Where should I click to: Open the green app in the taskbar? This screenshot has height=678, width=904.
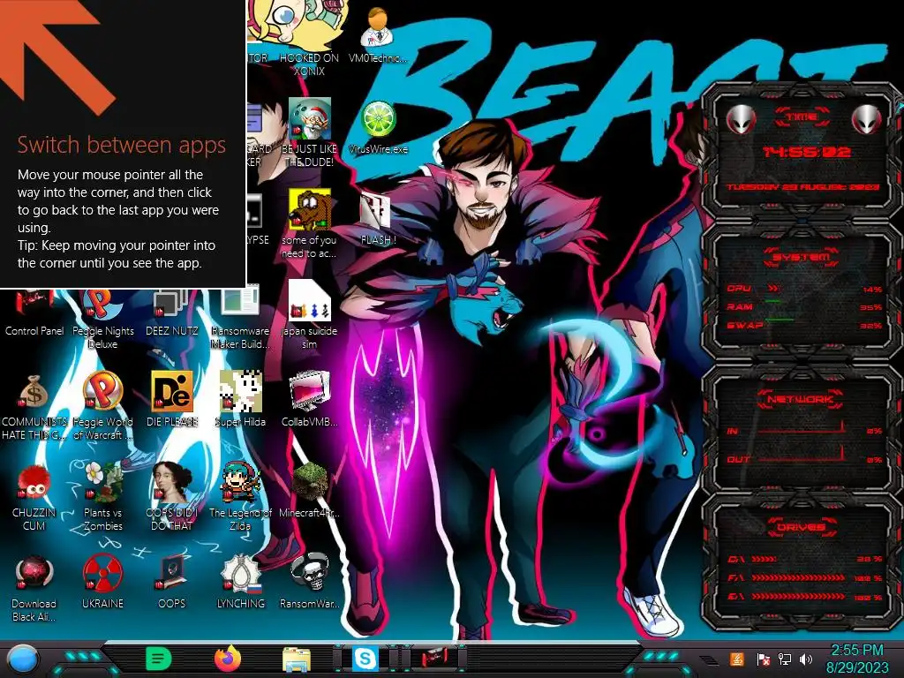tap(159, 659)
